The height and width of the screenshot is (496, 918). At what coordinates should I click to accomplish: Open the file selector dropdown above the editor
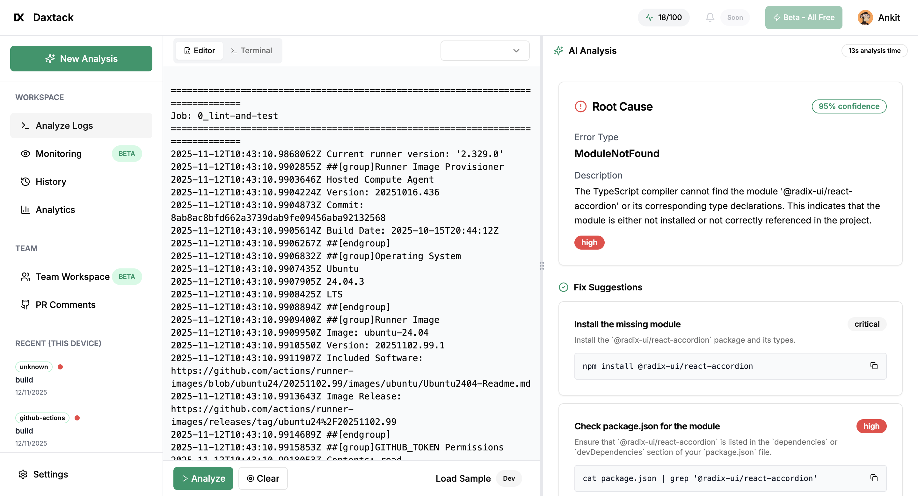click(484, 51)
